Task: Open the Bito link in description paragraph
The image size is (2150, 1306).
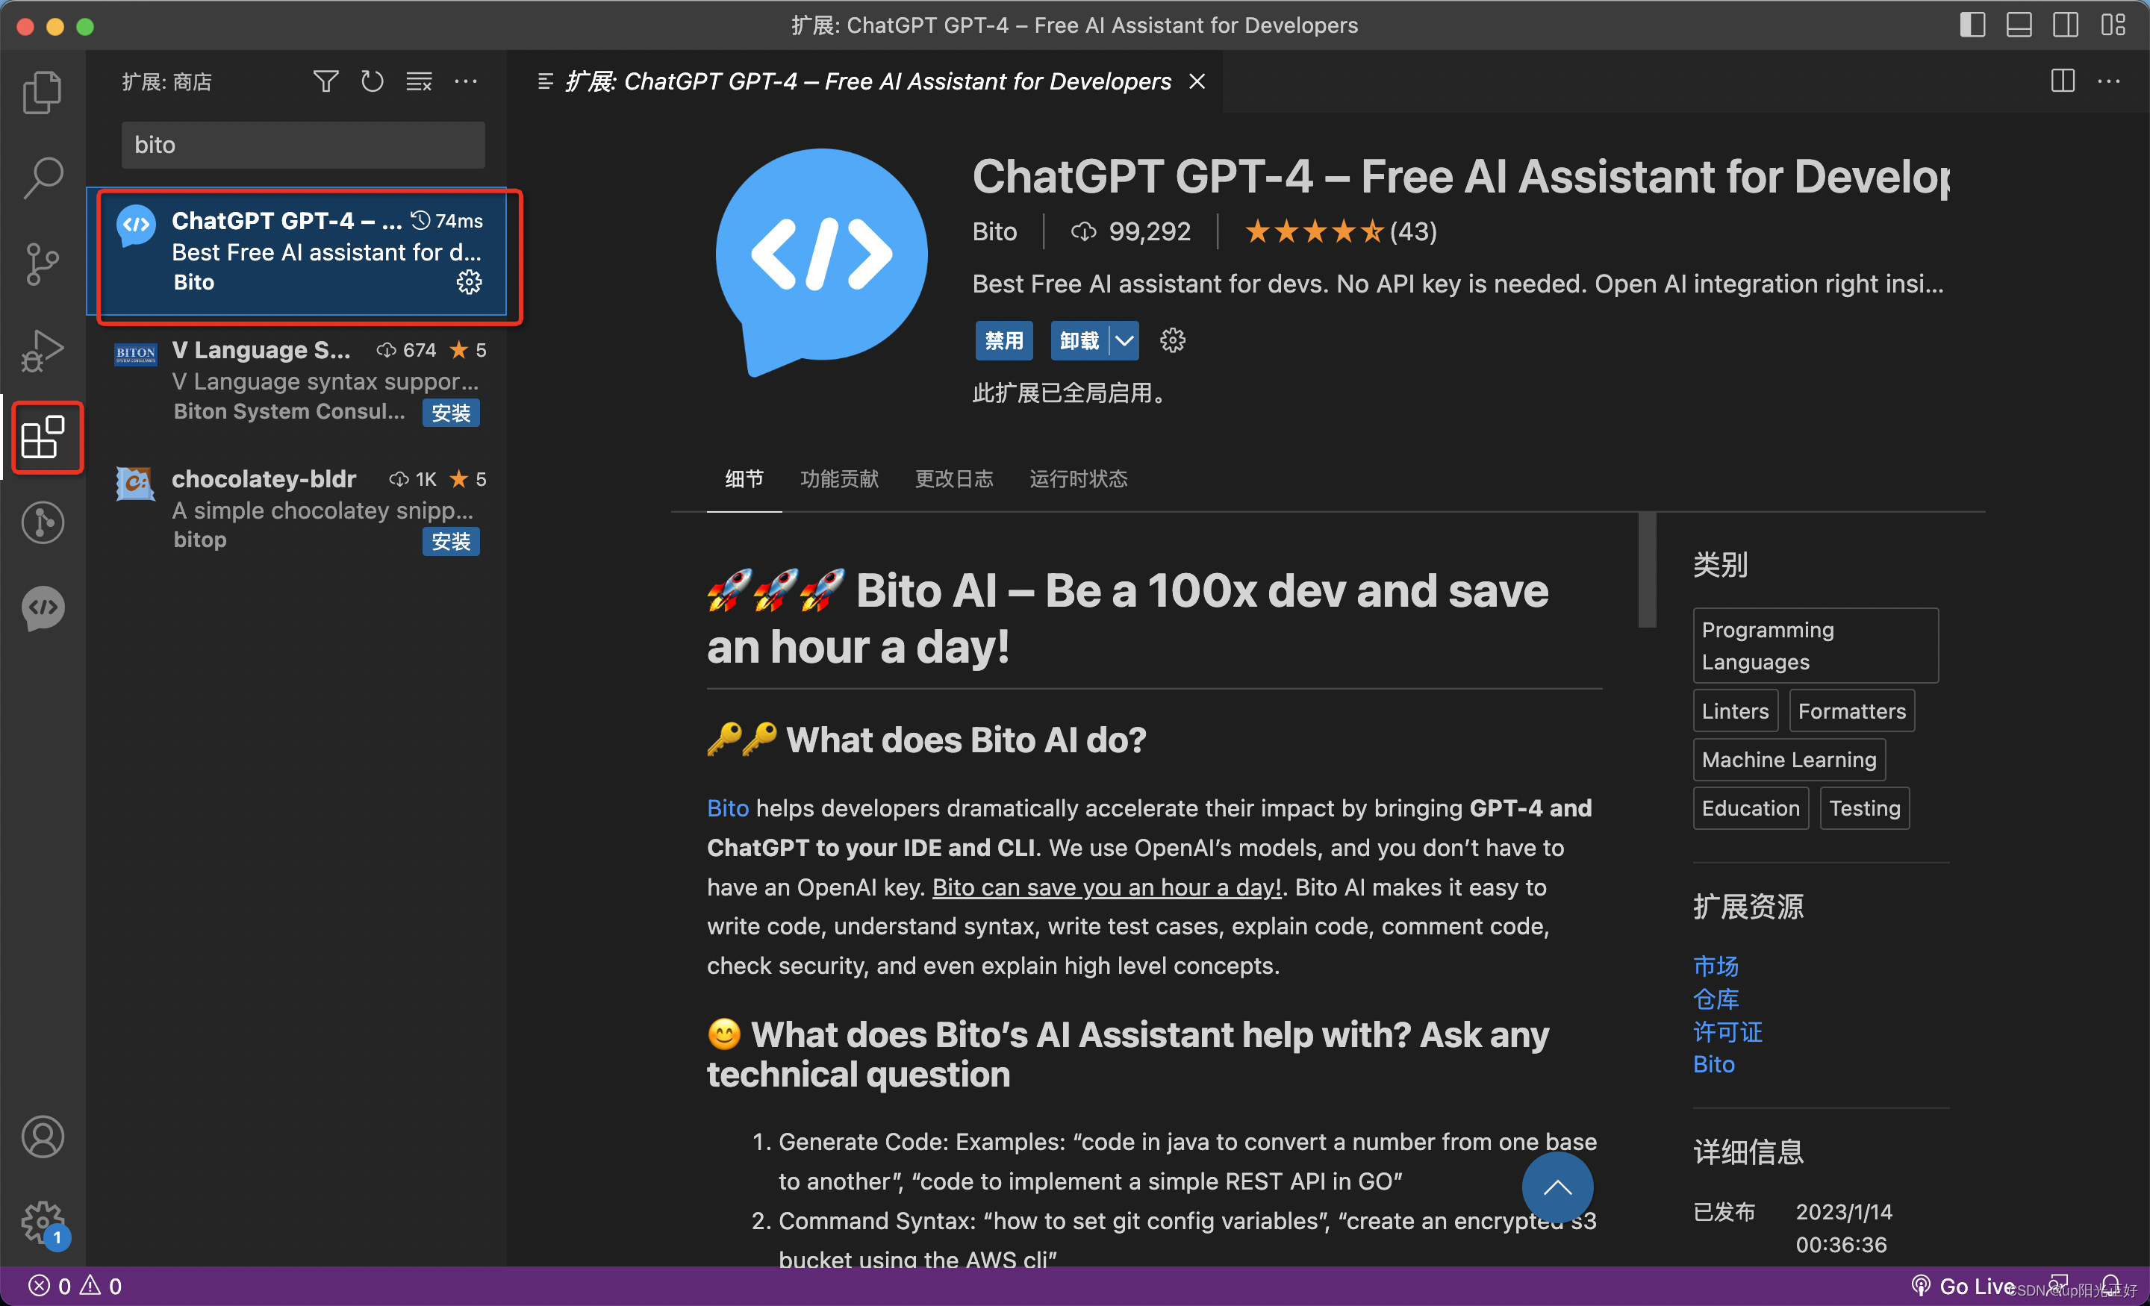Action: coord(727,807)
